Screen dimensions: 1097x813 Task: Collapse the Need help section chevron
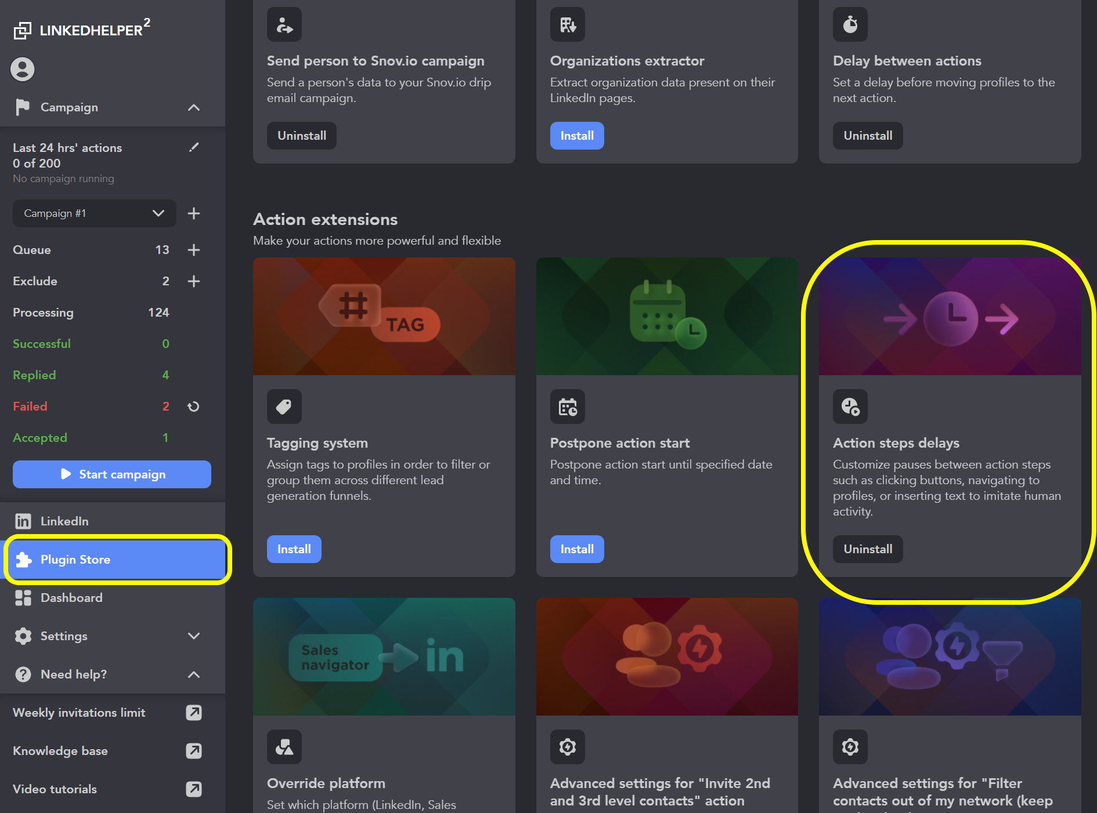coord(194,674)
